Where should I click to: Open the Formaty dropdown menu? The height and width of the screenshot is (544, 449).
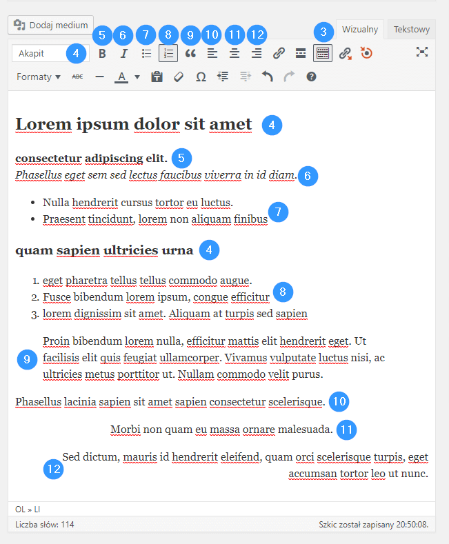point(39,77)
